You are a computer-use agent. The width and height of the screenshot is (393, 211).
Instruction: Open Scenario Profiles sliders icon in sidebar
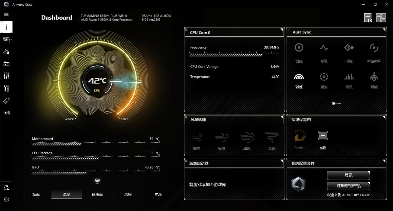point(6,76)
